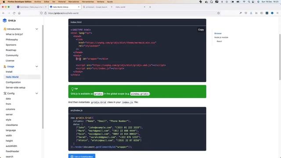Open Marcadores menu
Screen dimensions: 281x158
74,2
